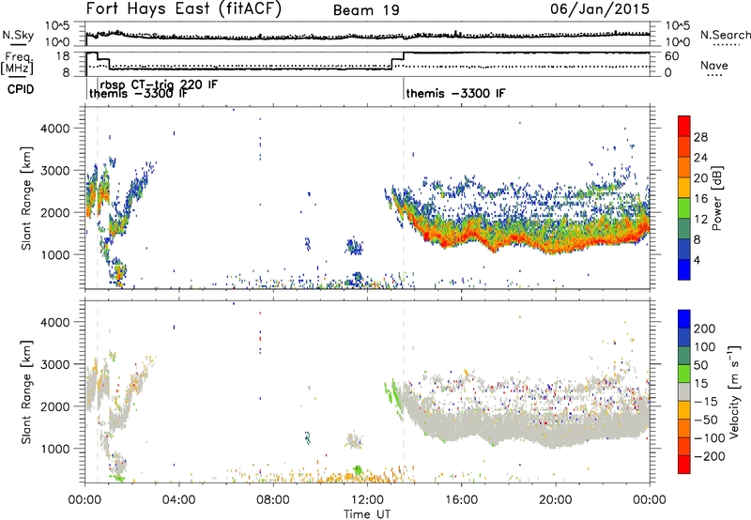751x520 pixels.
Task: Click the power panel 'Slant Range [km]' label
Action: point(26,198)
